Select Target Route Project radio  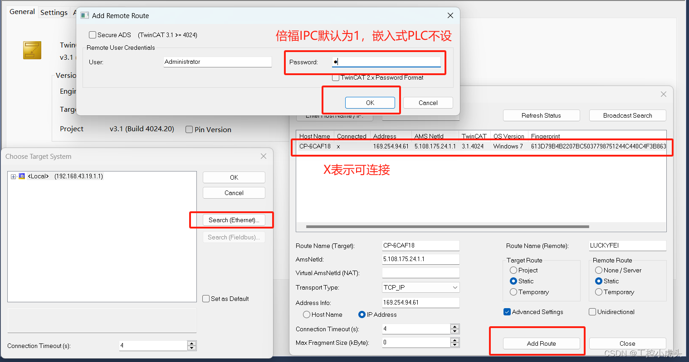pyautogui.click(x=513, y=270)
